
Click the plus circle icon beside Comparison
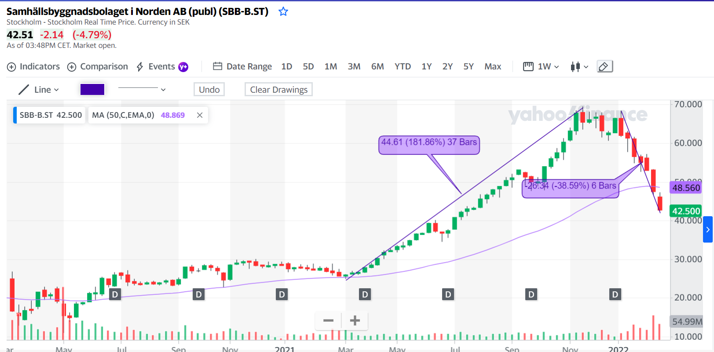point(72,67)
